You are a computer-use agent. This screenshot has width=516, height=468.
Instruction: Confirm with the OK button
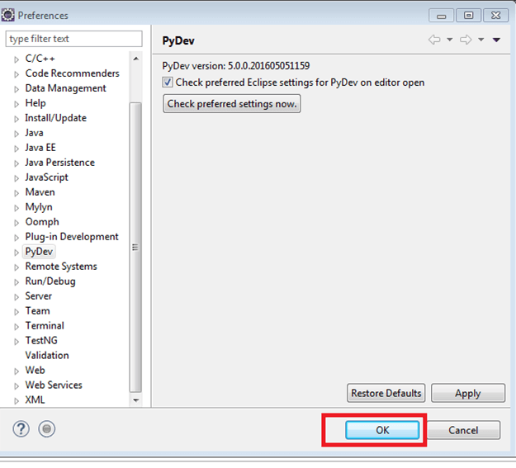pyautogui.click(x=382, y=430)
